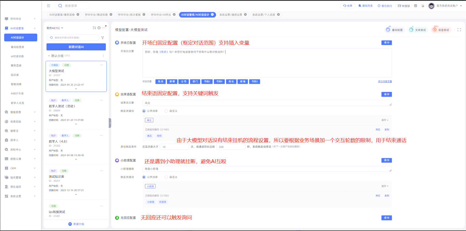The height and width of the screenshot is (231, 466).
Task: Collapse the 默认分组 group in AI list
Action: click(49, 56)
